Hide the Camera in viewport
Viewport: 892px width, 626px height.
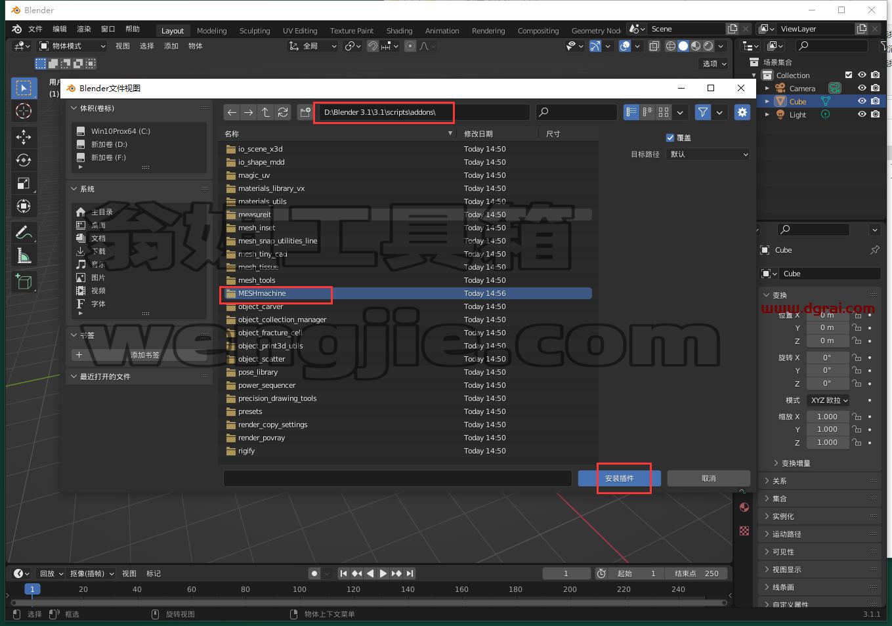(862, 88)
